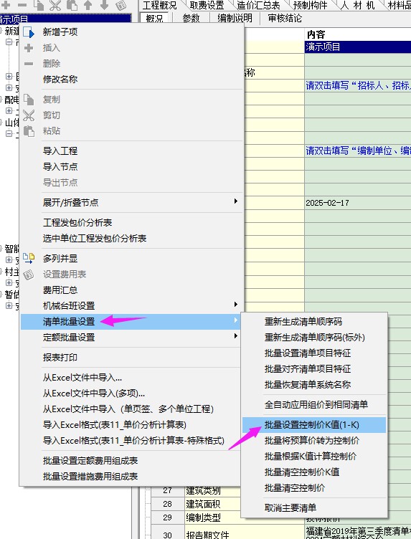Click the 新增子项 icon in context menu
Screen dimensions: 411x539
point(29,32)
